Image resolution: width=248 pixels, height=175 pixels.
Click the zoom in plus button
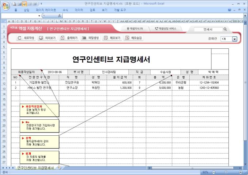pyautogui.click(x=241, y=172)
